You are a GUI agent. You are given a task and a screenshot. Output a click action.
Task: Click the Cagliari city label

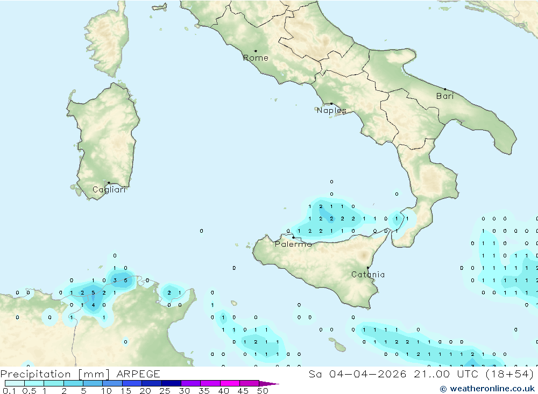tap(109, 190)
